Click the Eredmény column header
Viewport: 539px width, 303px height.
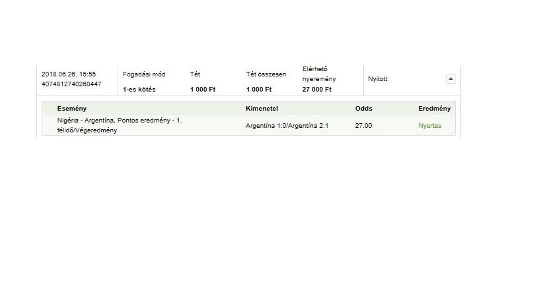click(435, 108)
